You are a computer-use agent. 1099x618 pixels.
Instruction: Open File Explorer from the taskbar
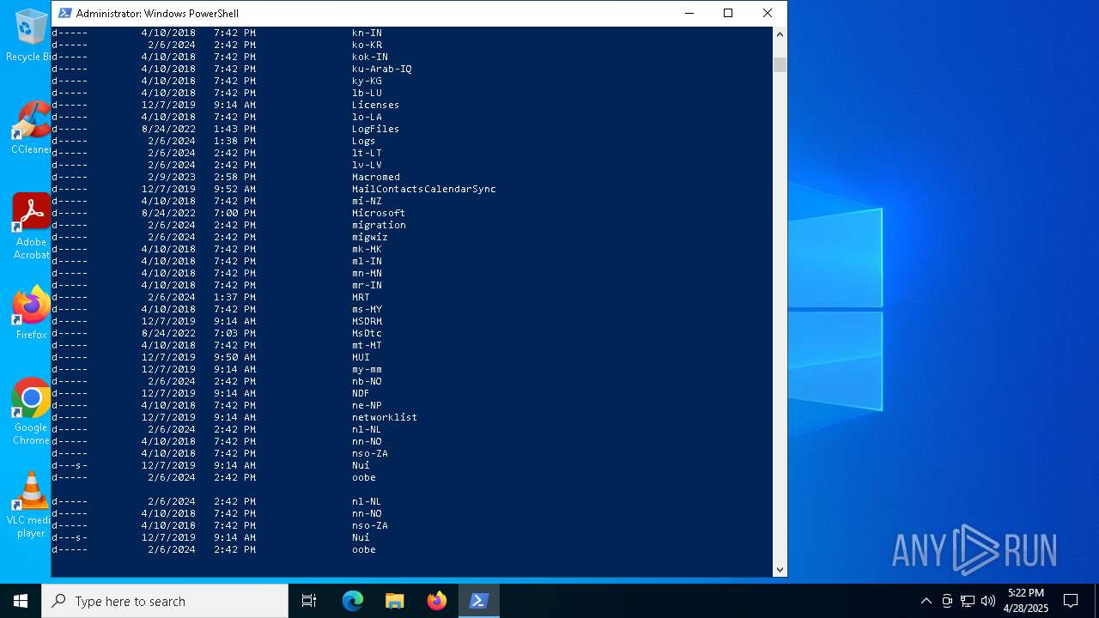point(395,601)
